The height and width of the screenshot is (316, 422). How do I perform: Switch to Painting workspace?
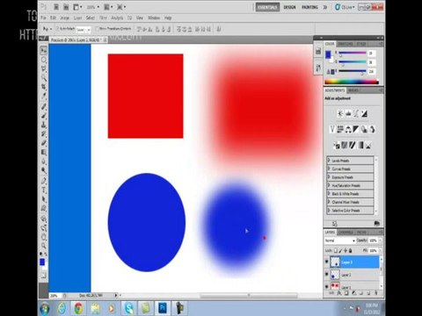(309, 7)
